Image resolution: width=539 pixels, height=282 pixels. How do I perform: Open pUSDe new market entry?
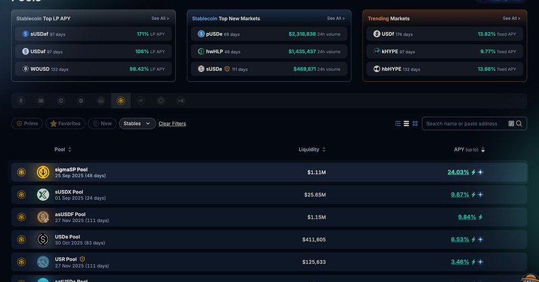[x=269, y=34]
